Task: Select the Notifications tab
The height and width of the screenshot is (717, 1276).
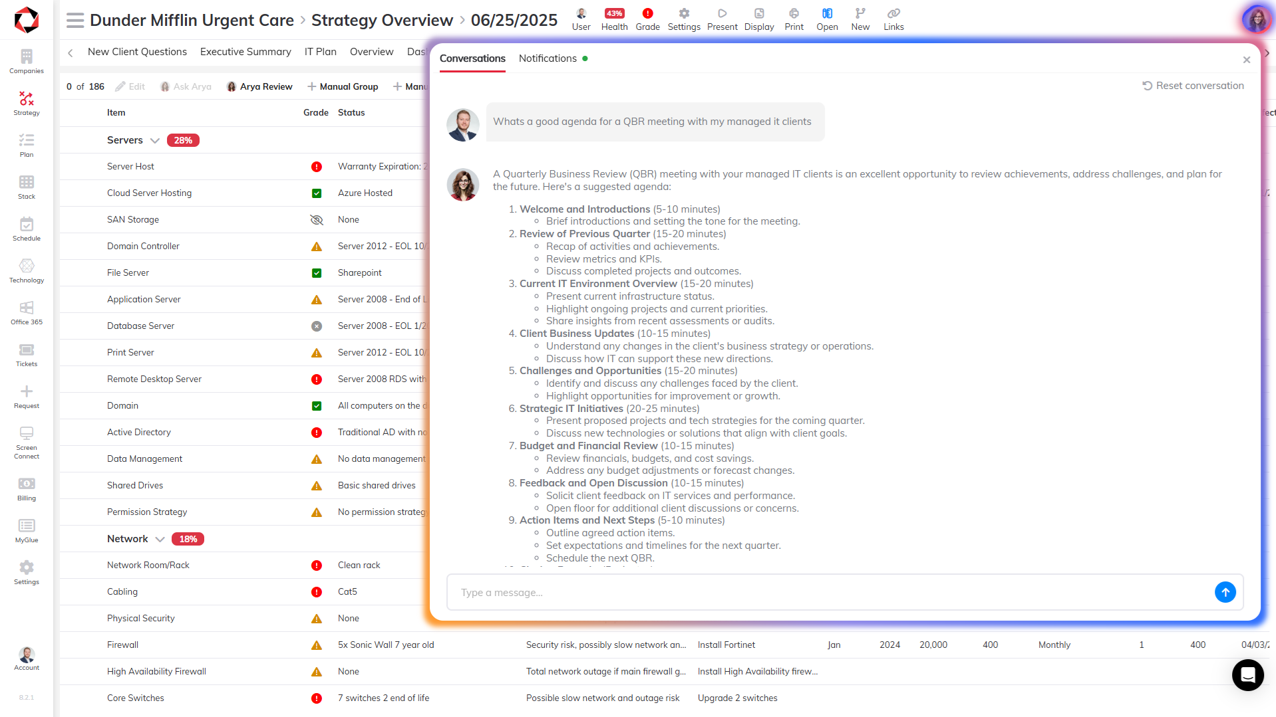Action: click(548, 58)
